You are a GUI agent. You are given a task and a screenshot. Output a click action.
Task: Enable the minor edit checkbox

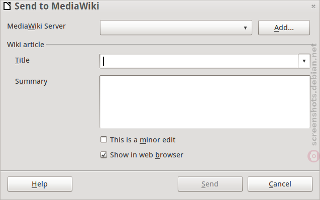point(103,140)
